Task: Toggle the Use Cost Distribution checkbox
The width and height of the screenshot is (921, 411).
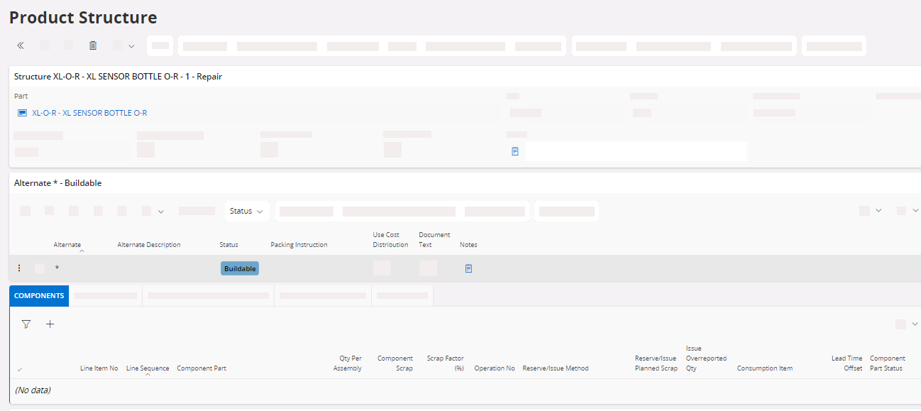Action: pos(382,268)
